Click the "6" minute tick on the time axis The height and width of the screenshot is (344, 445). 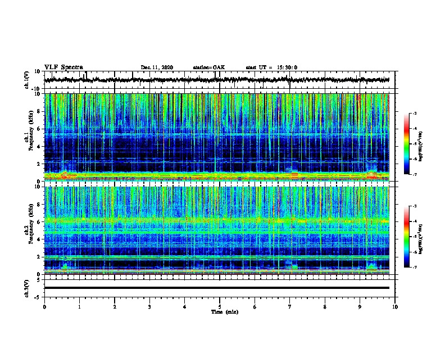[255, 307]
